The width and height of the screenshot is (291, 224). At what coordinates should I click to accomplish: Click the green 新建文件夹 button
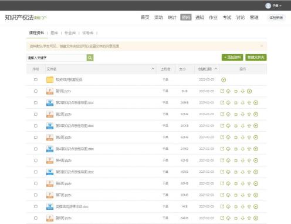pyautogui.click(x=256, y=58)
